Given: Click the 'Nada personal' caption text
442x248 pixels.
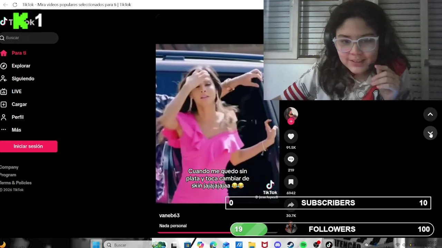Looking at the screenshot, I should [x=173, y=226].
